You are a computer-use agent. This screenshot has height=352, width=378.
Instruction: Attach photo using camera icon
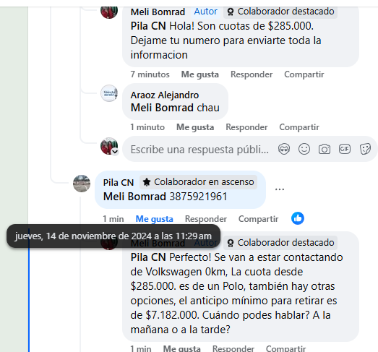(325, 149)
